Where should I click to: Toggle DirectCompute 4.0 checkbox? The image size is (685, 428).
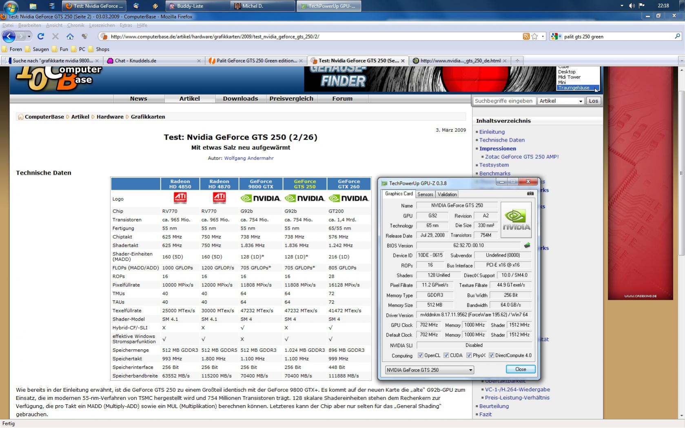491,355
